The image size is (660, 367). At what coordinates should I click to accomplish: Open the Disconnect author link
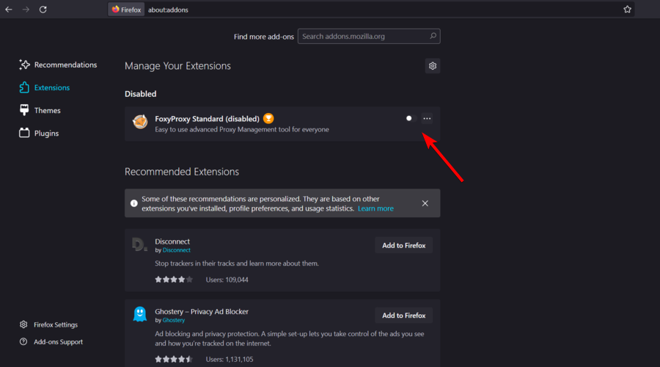(176, 250)
